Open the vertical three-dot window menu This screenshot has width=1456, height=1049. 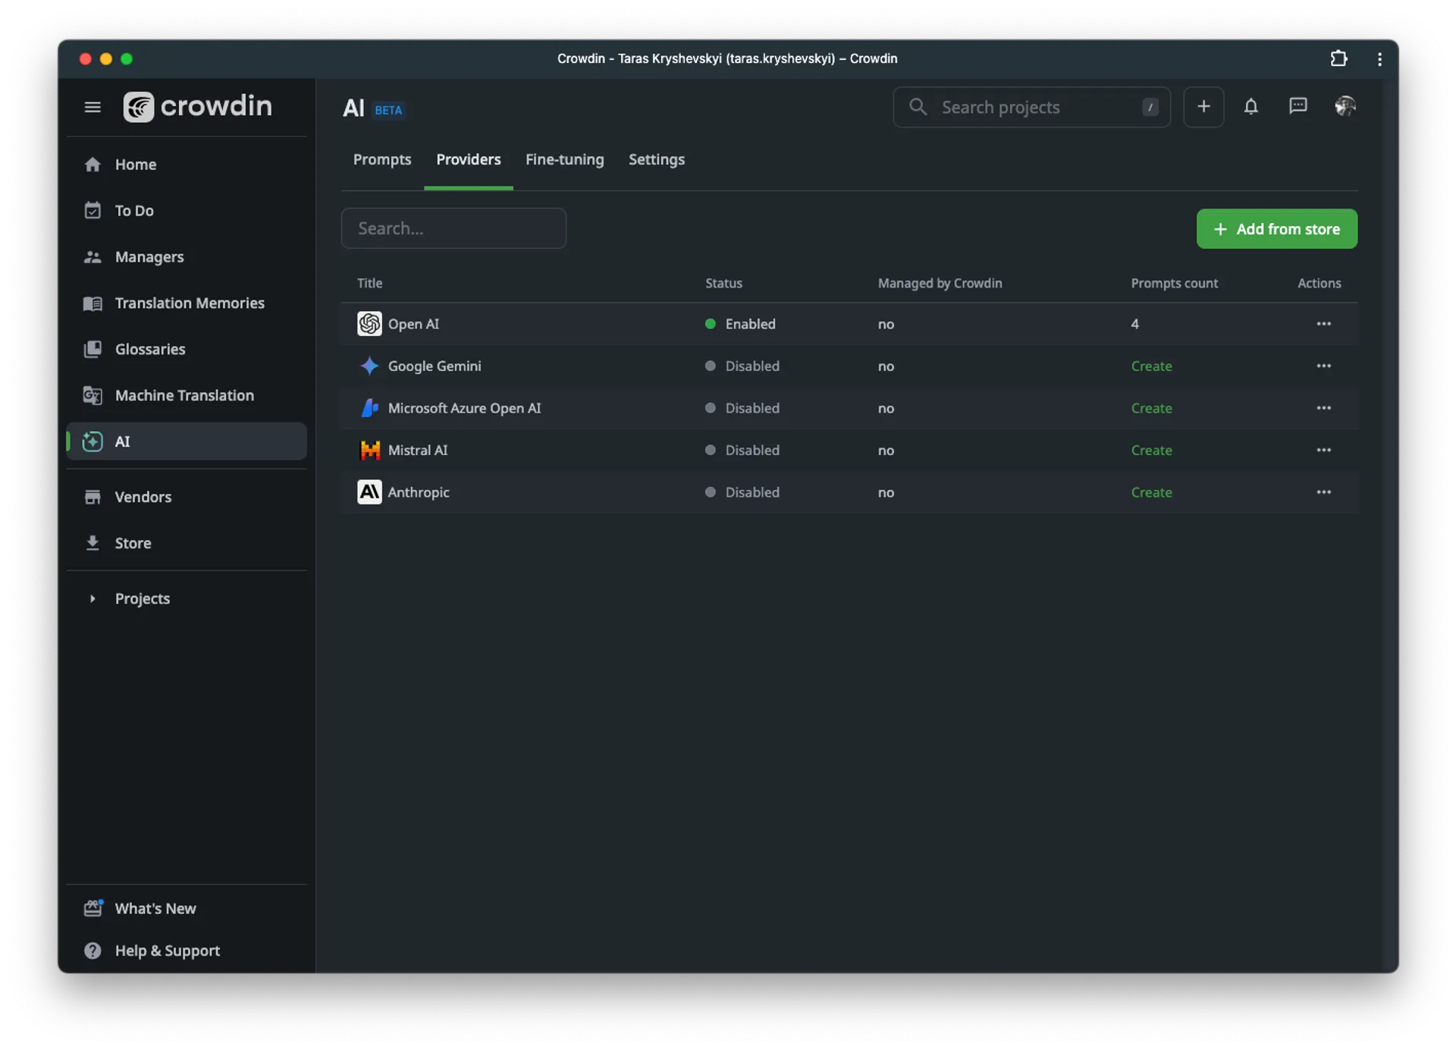[x=1379, y=59]
